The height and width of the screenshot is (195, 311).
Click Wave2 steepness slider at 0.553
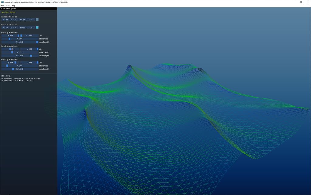tap(20, 52)
